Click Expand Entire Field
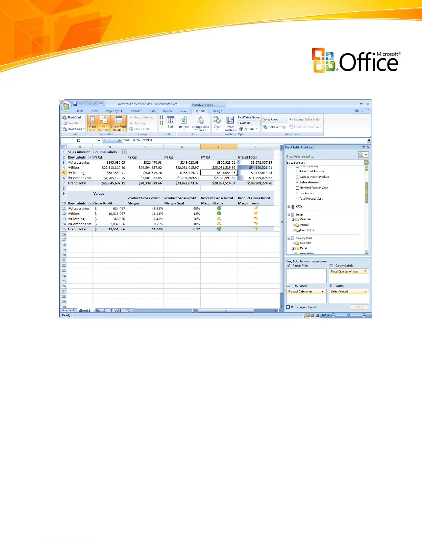Screen dimensions: 422x547 tap(304, 119)
